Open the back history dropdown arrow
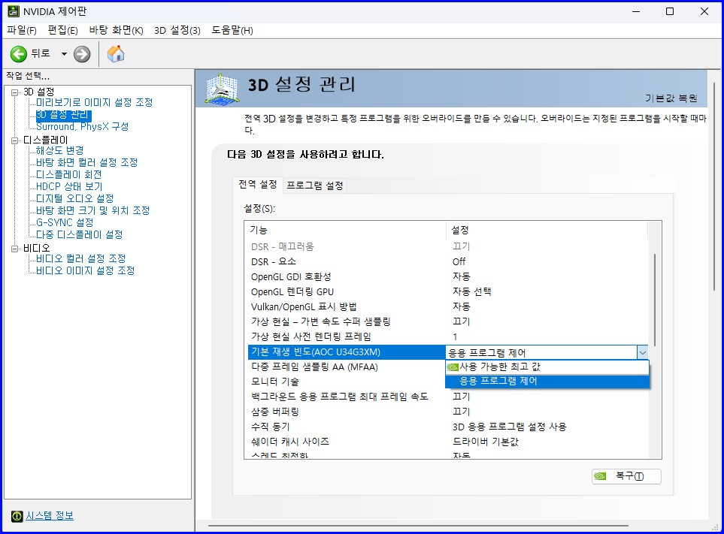 (64, 54)
